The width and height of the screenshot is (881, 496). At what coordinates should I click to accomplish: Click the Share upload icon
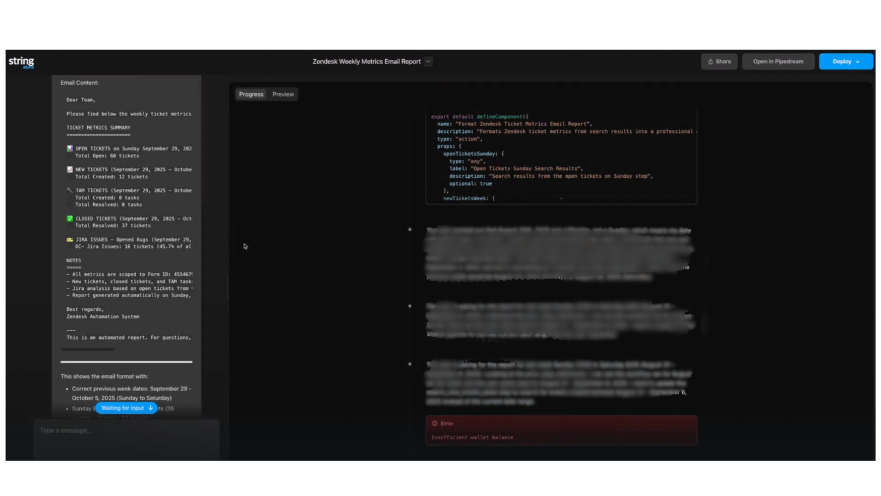(x=710, y=62)
